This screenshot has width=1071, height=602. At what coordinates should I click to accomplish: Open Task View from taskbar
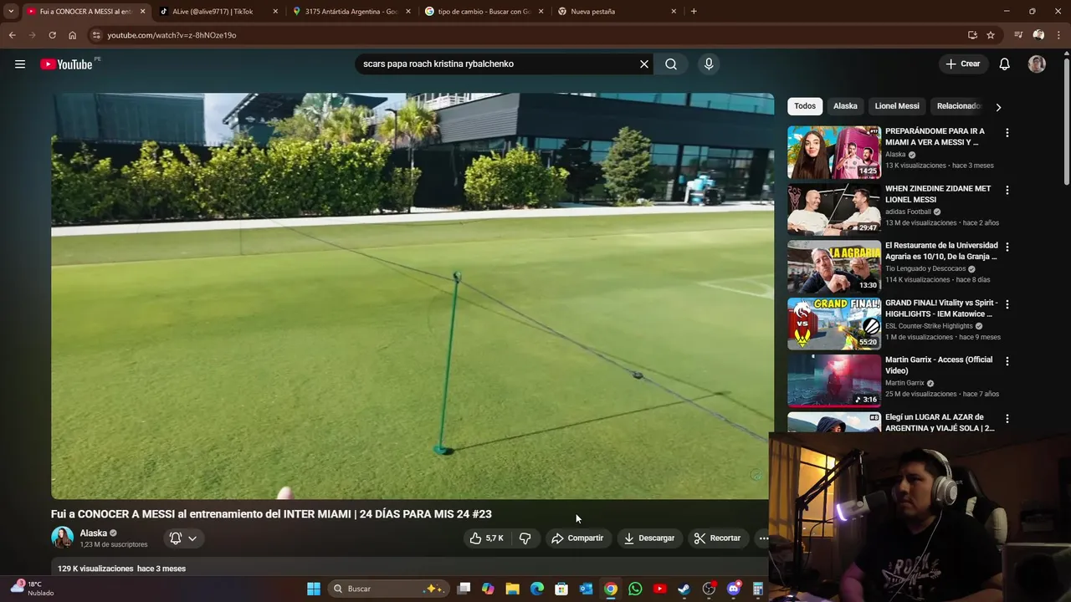click(464, 589)
